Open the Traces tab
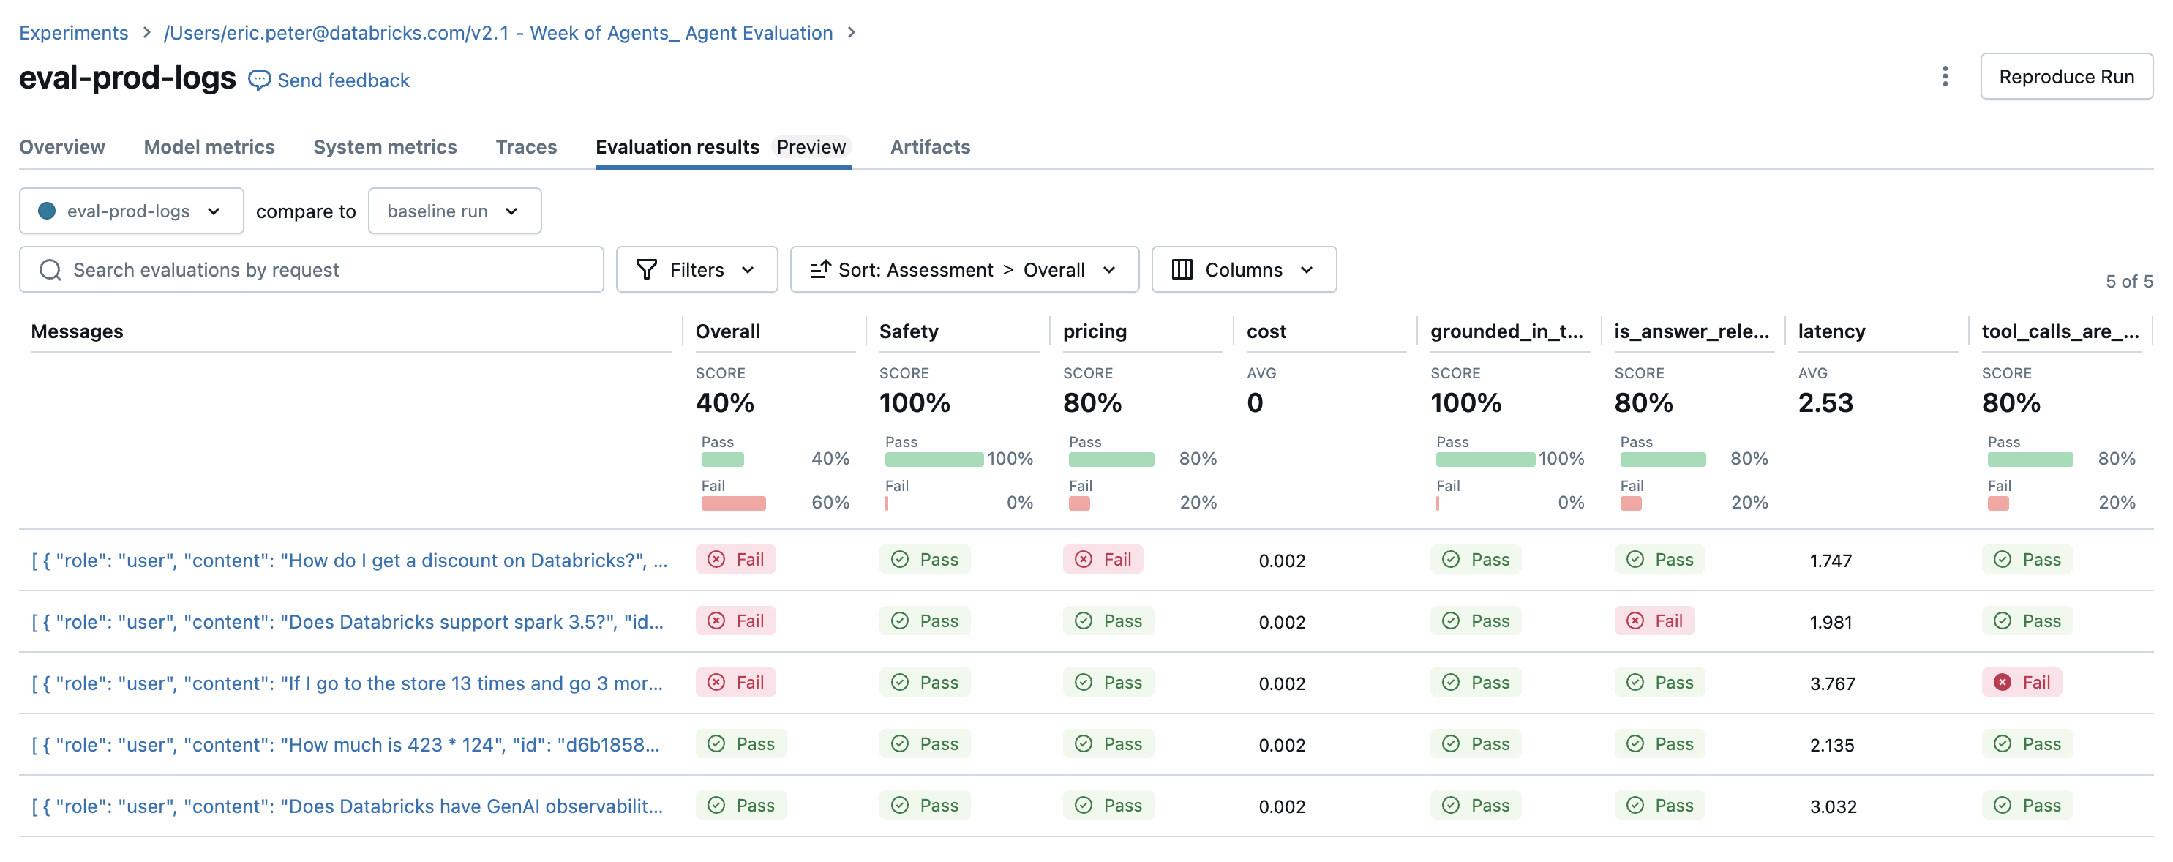 click(x=526, y=147)
